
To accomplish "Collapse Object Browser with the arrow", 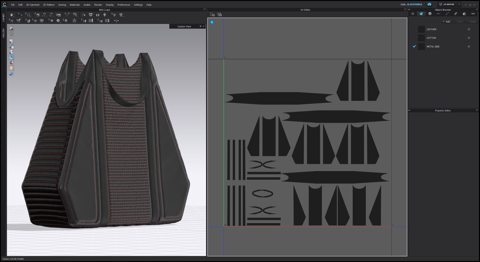I will coord(409,10).
